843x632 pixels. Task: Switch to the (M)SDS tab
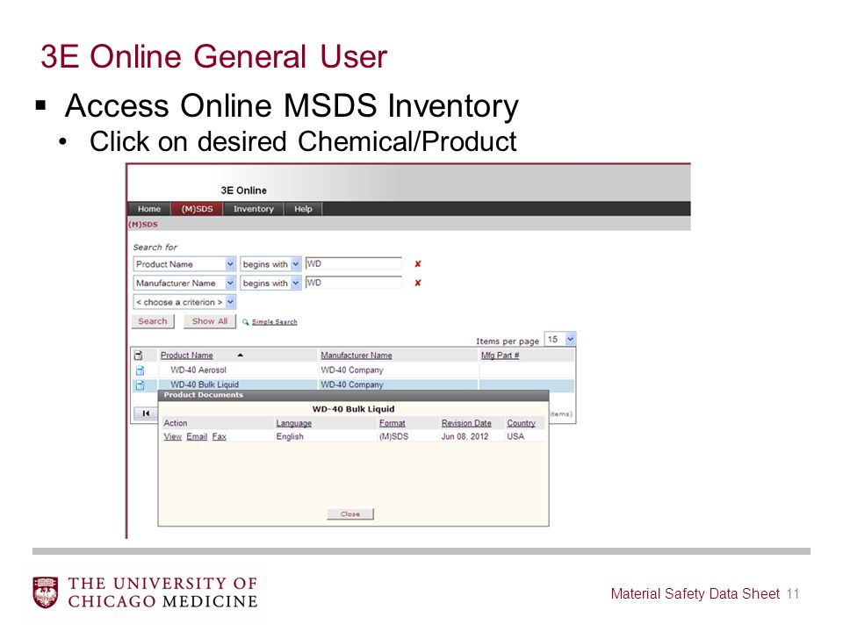[197, 209]
